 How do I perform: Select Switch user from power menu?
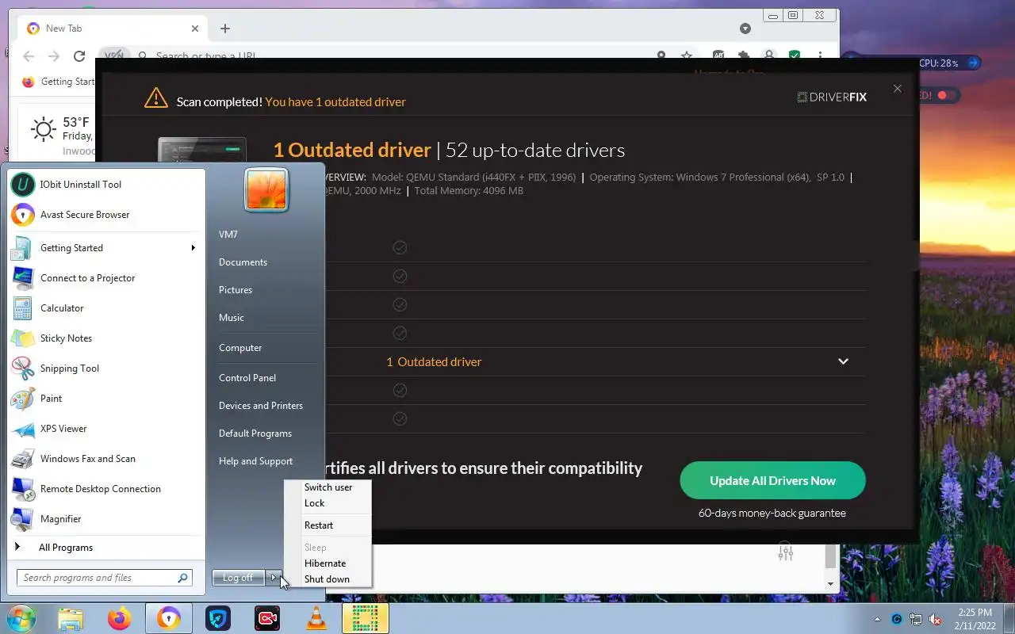click(328, 487)
